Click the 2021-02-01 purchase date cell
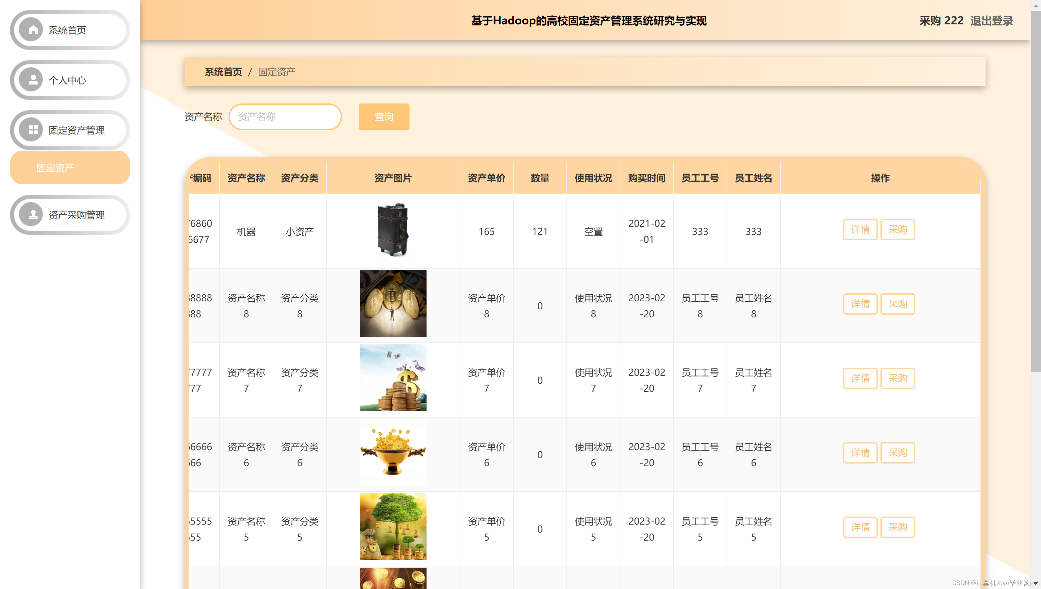The image size is (1041, 589). (x=646, y=231)
